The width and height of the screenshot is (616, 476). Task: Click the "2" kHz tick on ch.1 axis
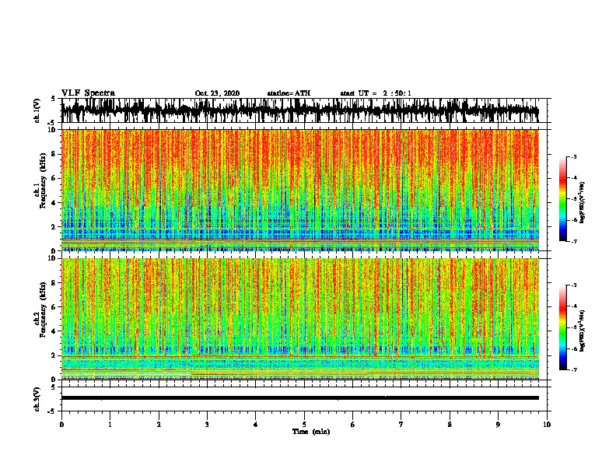[54, 227]
